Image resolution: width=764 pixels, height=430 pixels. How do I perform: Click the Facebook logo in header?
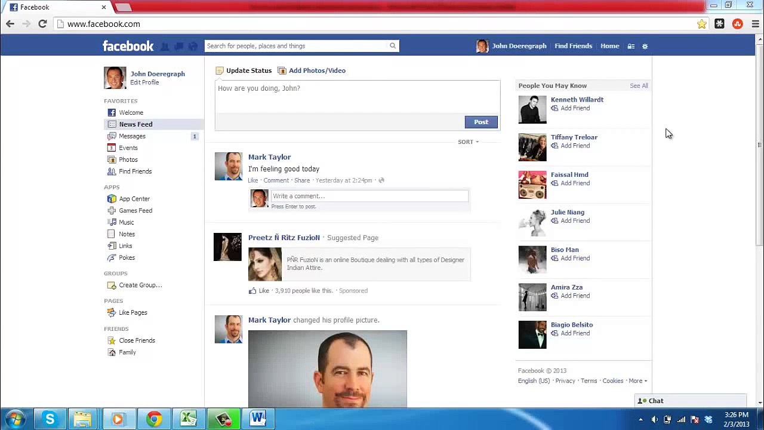[x=128, y=46]
